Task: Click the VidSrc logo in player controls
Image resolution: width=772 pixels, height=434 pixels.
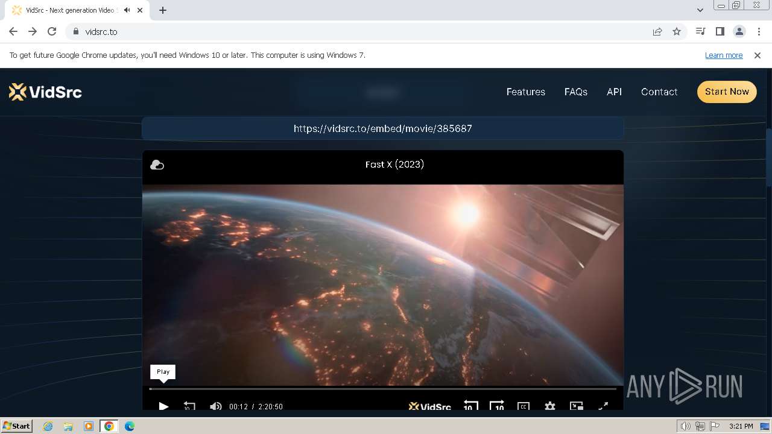Action: [x=430, y=406]
